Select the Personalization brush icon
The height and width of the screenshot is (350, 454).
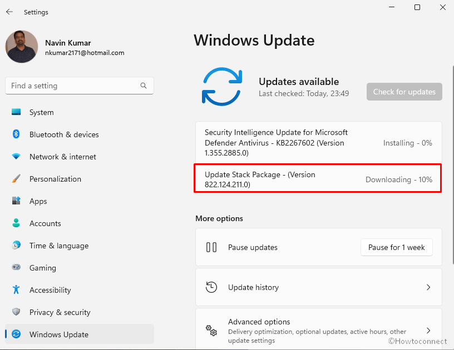17,179
